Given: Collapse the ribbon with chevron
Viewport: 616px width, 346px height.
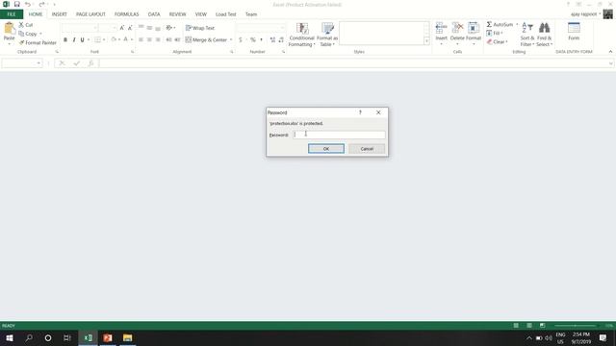Looking at the screenshot, I should point(610,51).
